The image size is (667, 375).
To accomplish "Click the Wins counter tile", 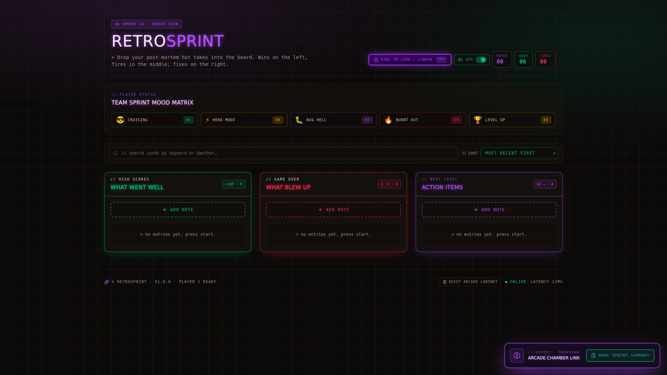I will click(x=524, y=59).
